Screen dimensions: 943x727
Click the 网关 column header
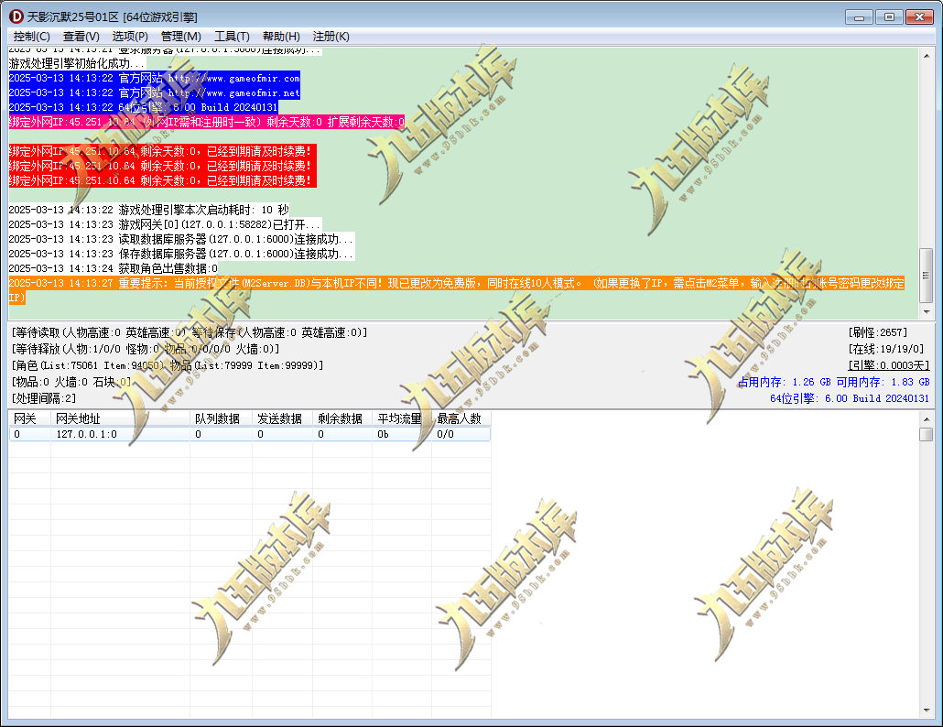coord(29,418)
